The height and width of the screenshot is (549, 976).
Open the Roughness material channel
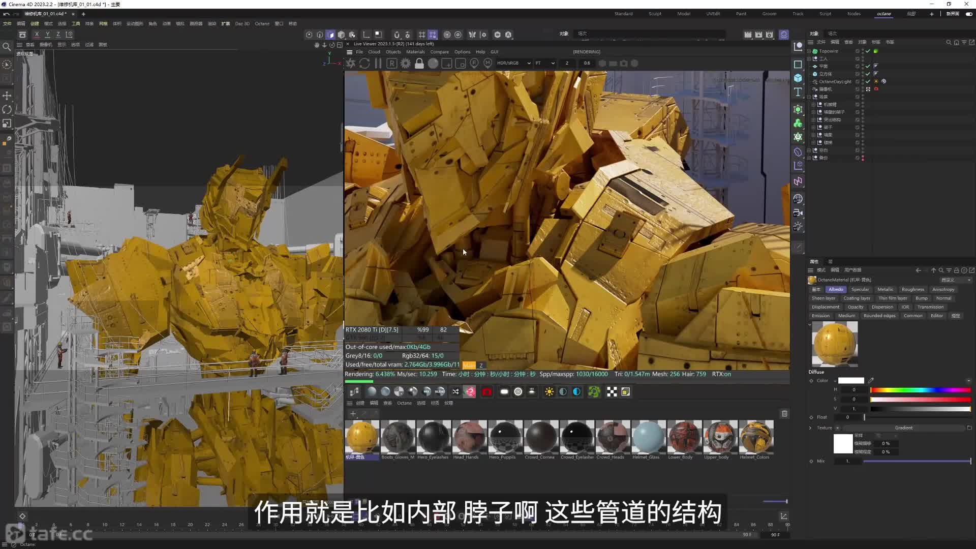(913, 289)
